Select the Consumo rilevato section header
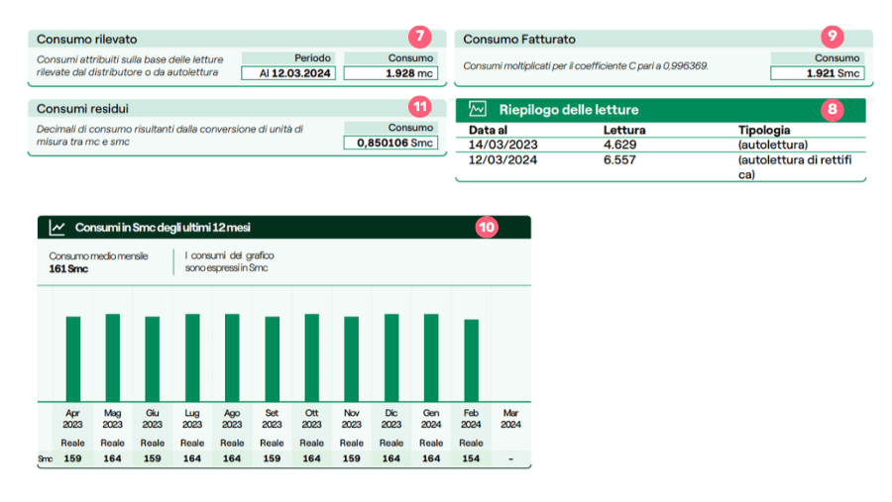 click(x=87, y=39)
